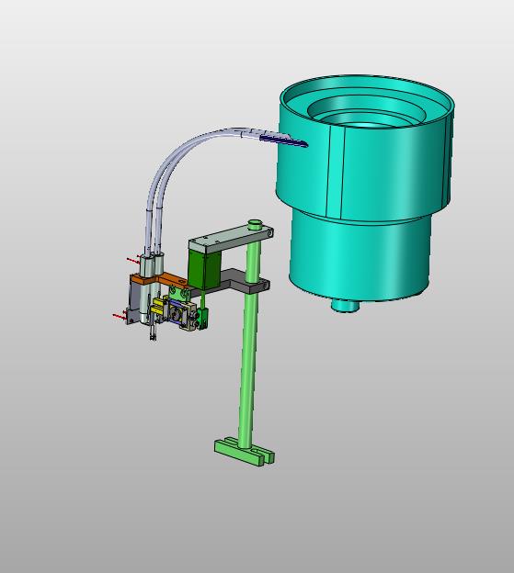
Task: Click the upper red arrow marker
Action: tap(133, 260)
